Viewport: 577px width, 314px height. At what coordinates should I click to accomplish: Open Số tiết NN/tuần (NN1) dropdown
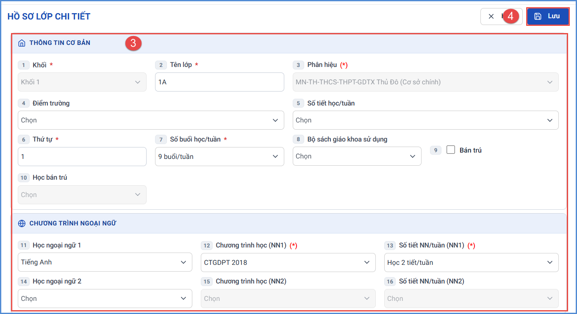[471, 262]
